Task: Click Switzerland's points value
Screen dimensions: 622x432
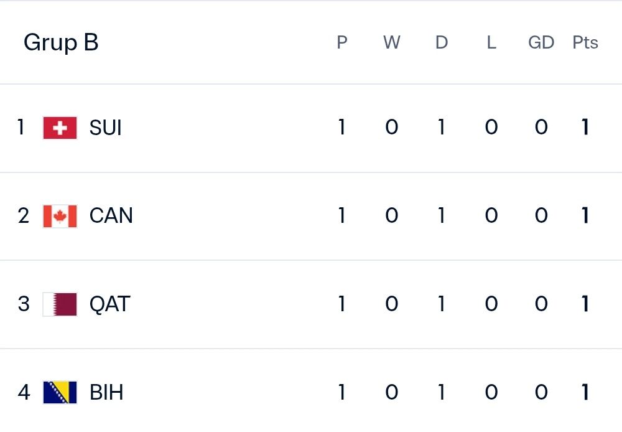Action: [585, 127]
